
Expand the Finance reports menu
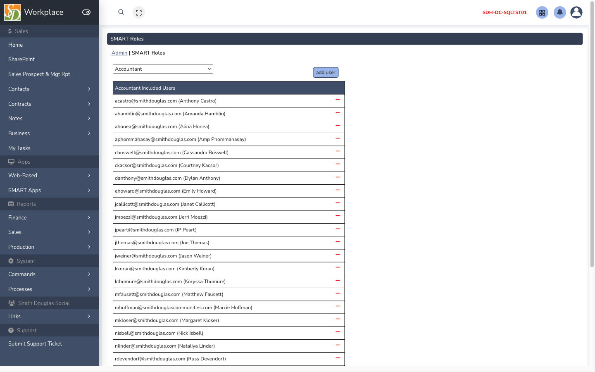(50, 217)
